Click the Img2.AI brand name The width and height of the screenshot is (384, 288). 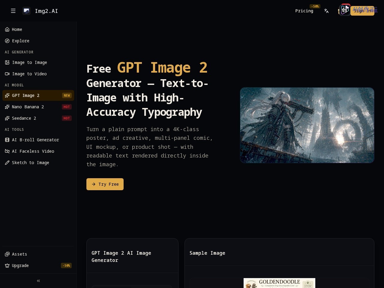click(46, 11)
